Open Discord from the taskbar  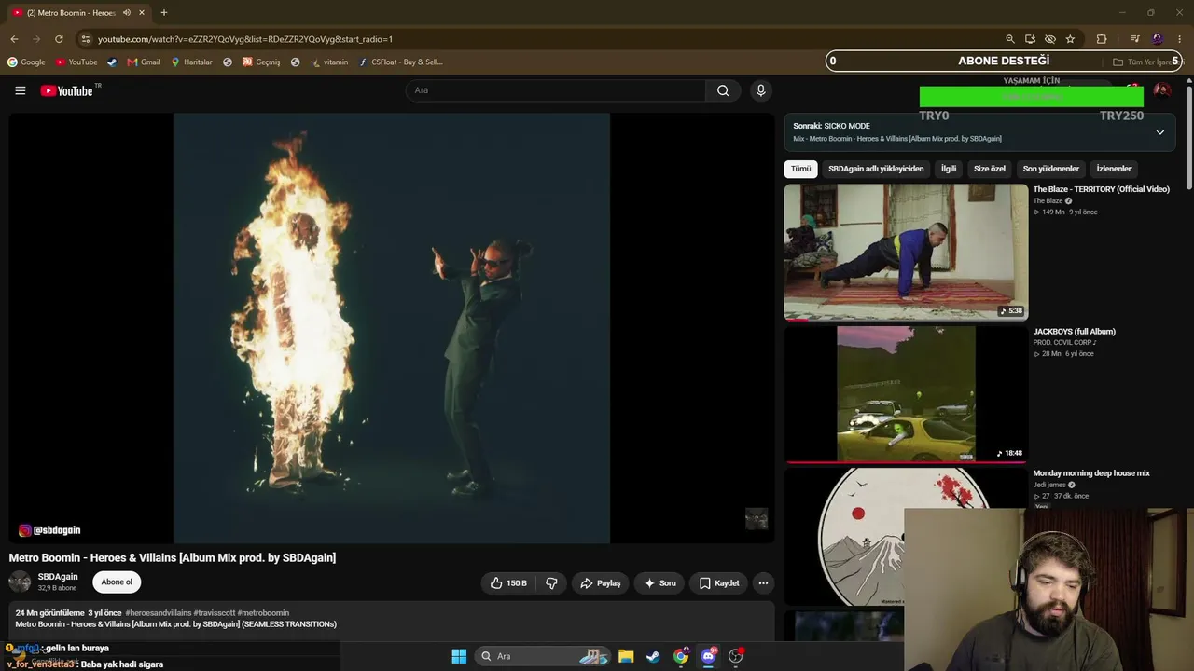pyautogui.click(x=708, y=656)
